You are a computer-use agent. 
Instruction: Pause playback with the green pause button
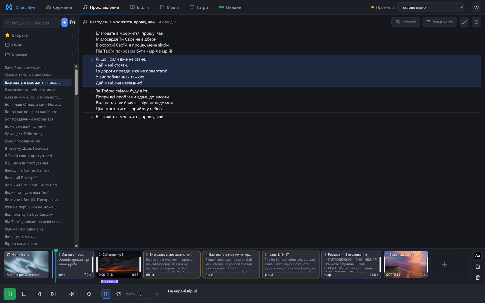point(10,294)
